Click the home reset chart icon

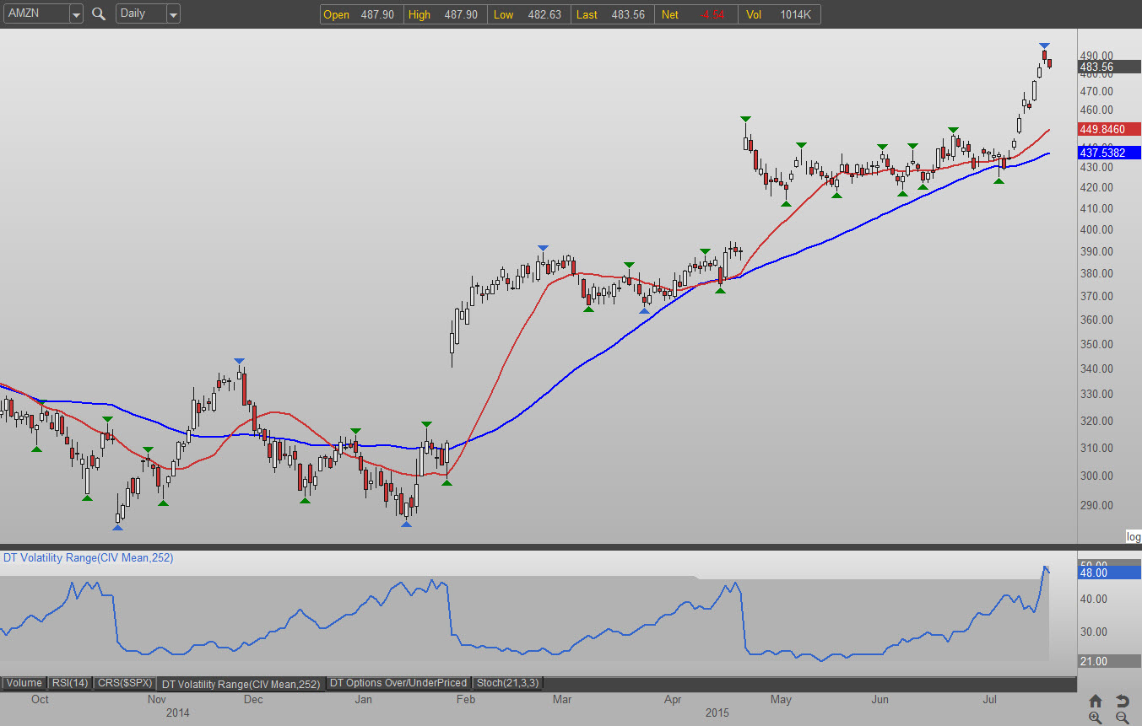tap(1095, 701)
